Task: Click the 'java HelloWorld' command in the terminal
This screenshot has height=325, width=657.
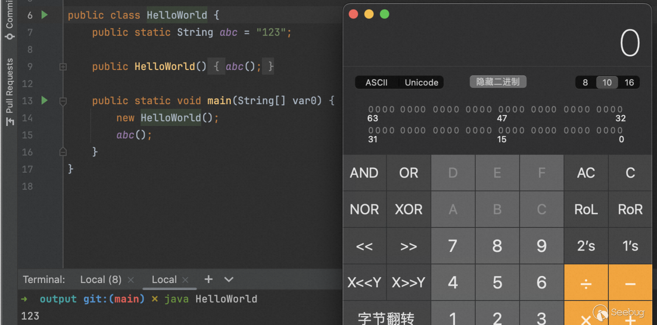Action: (211, 299)
